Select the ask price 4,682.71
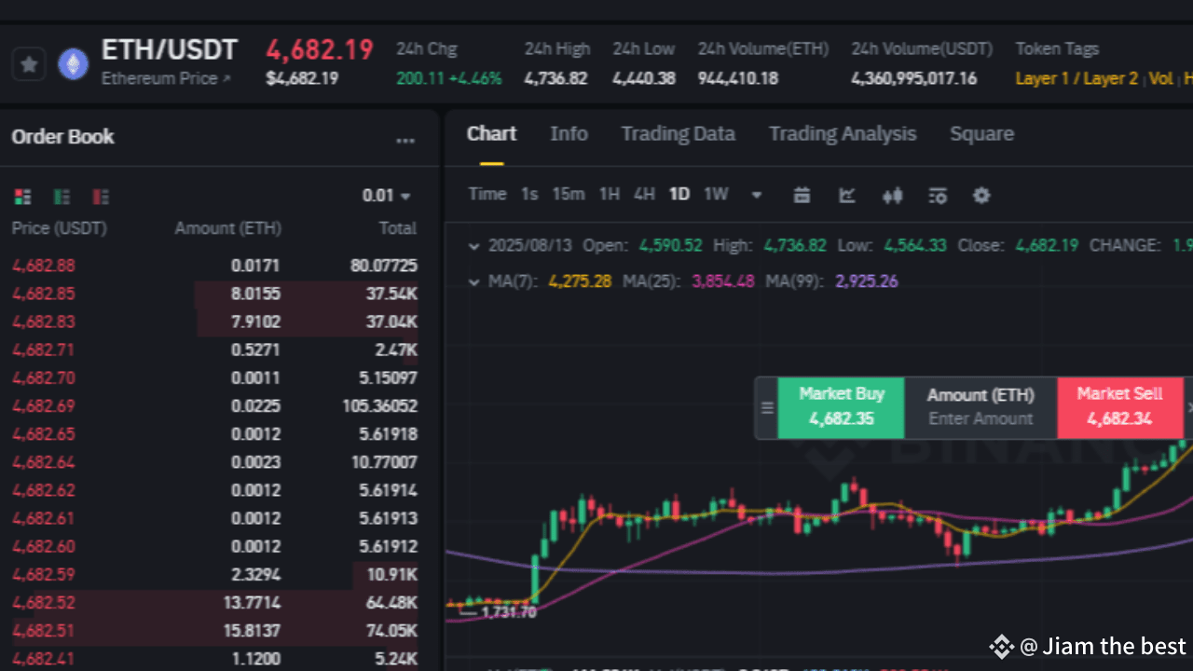 point(44,349)
